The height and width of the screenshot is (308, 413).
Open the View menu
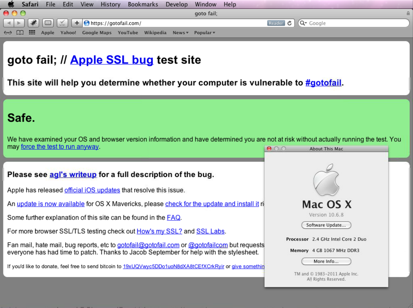tap(87, 4)
